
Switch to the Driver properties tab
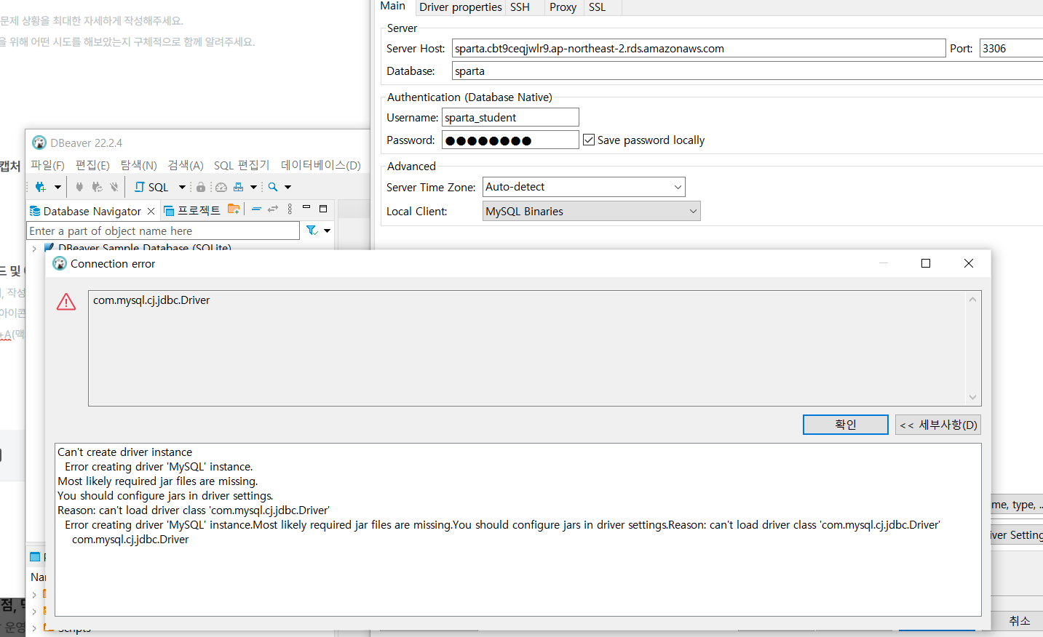point(461,7)
